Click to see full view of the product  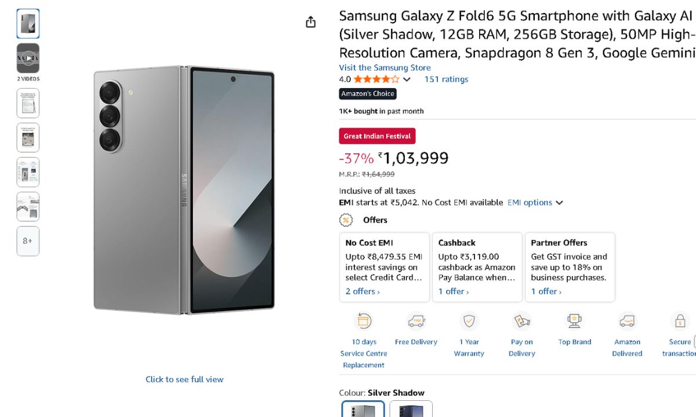click(x=184, y=379)
